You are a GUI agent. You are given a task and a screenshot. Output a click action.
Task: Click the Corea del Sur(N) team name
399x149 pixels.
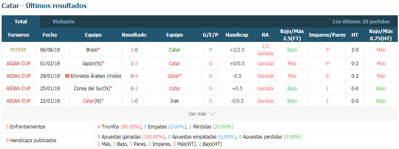pos(92,89)
